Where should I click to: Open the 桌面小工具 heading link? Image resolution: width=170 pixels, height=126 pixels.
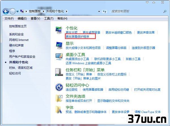point(75,55)
